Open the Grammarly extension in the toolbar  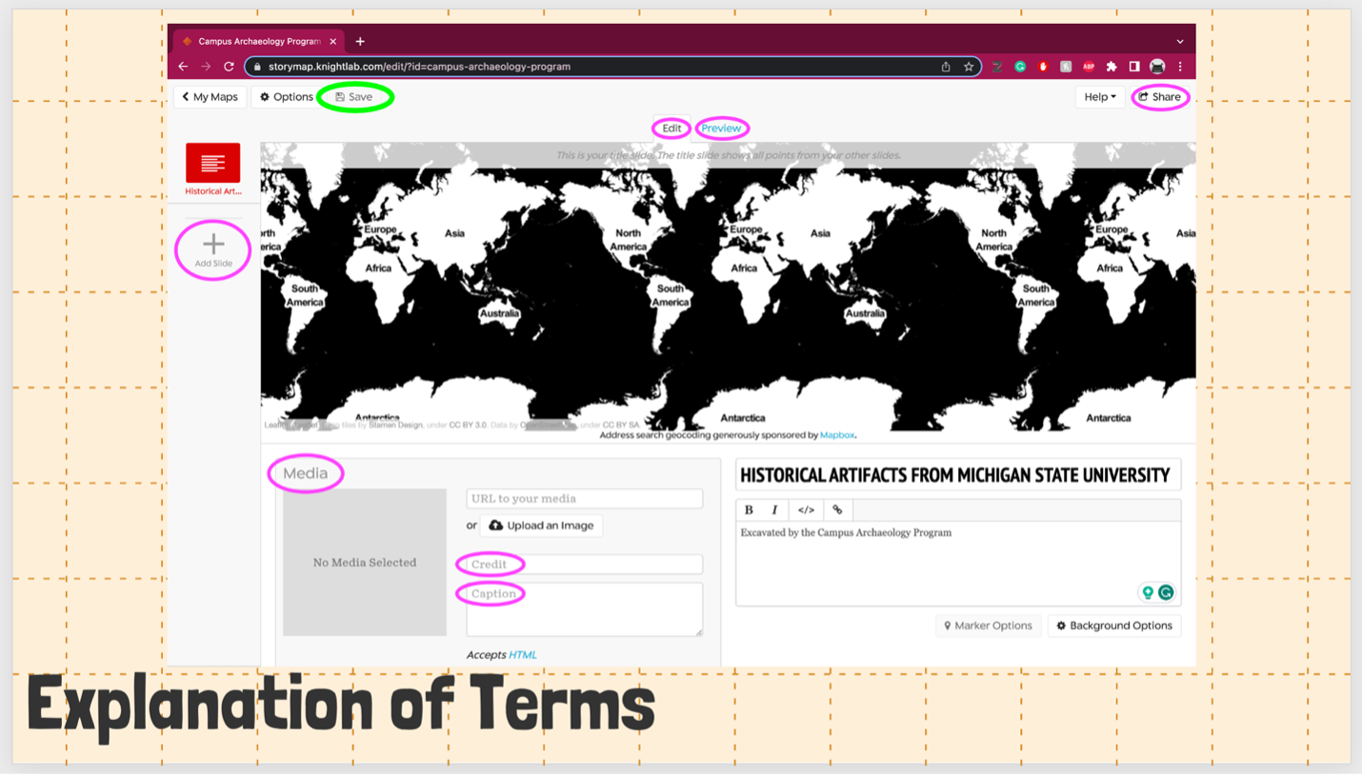(x=1020, y=67)
